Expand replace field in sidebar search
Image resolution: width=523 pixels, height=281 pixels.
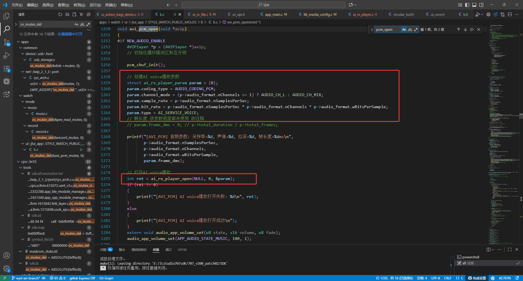[16, 24]
